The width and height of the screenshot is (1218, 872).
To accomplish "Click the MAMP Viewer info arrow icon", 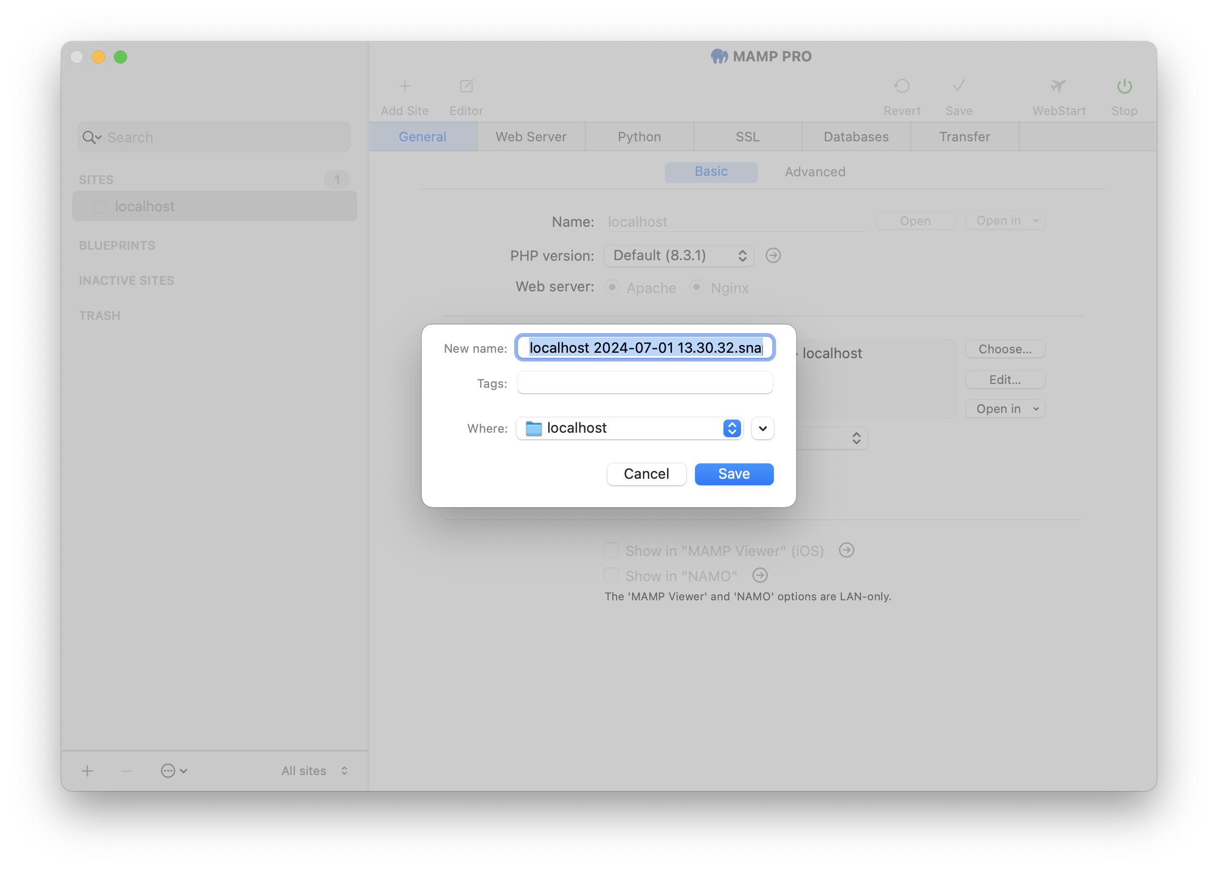I will tap(847, 550).
